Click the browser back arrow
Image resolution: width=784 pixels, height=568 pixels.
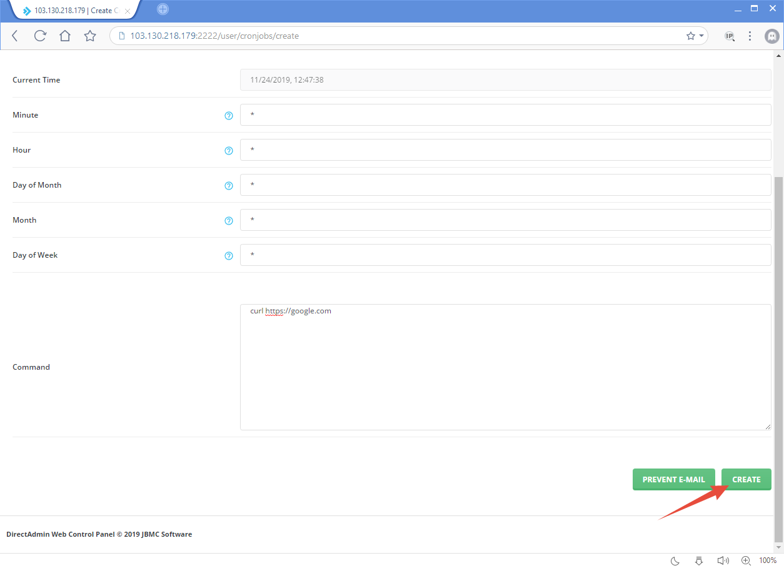coord(15,36)
